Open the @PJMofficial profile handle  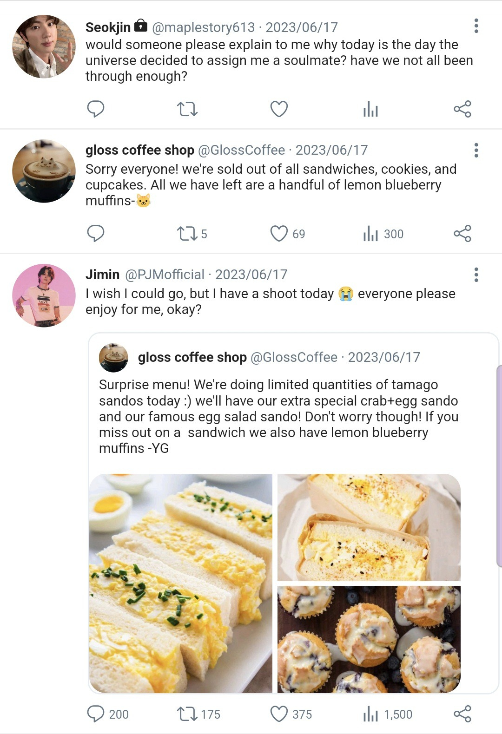coord(165,275)
